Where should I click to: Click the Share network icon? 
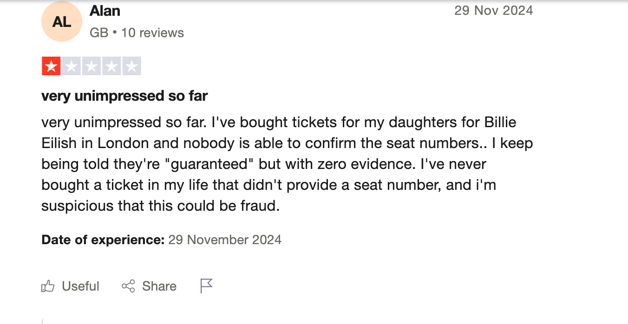[127, 286]
